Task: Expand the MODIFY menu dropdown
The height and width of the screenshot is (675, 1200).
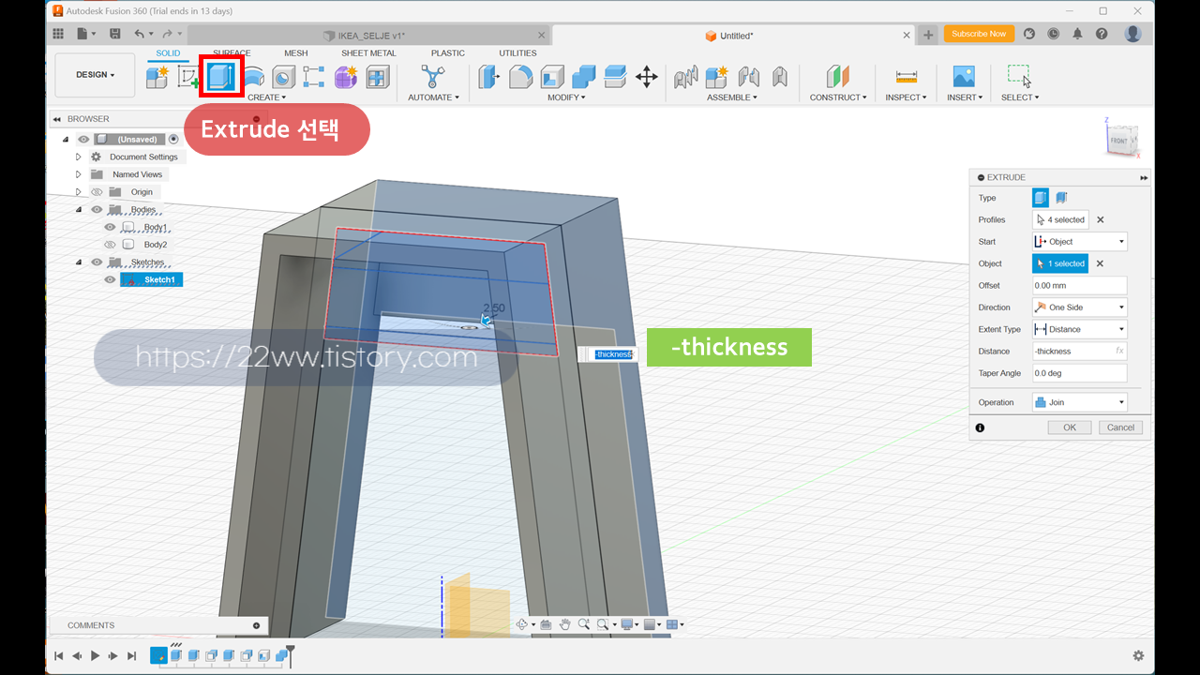Action: (567, 97)
